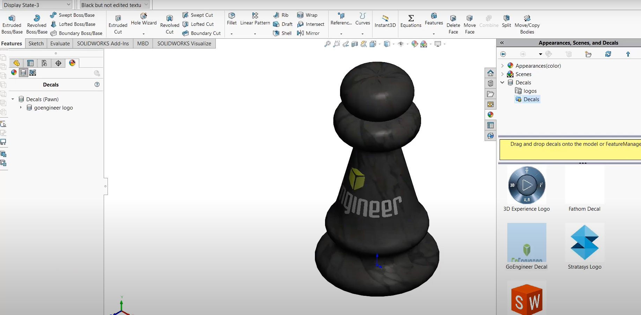
Task: Toggle the View Decals button
Action: click(23, 73)
